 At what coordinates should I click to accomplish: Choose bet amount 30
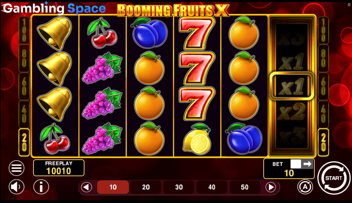coord(179,187)
